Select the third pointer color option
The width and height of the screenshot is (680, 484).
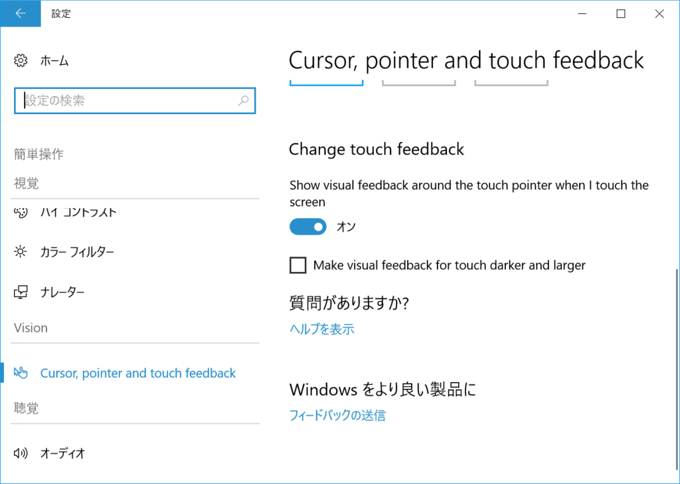(511, 83)
